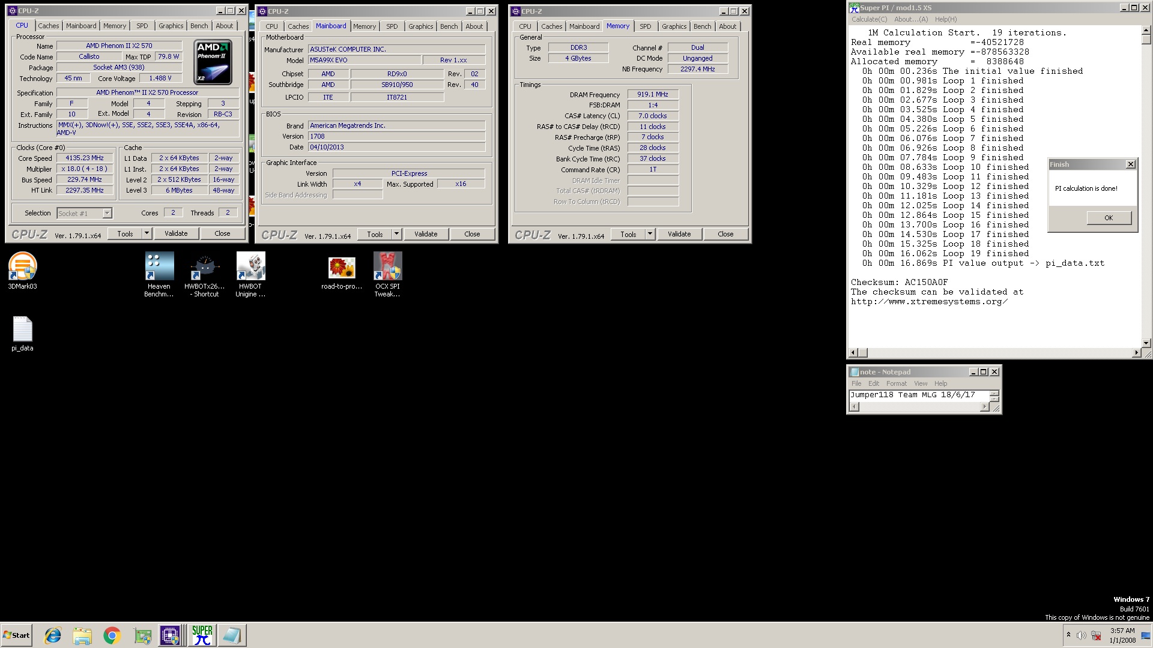This screenshot has height=648, width=1153.
Task: Open the Socket #1 selection combo box
Action: pyautogui.click(x=84, y=213)
